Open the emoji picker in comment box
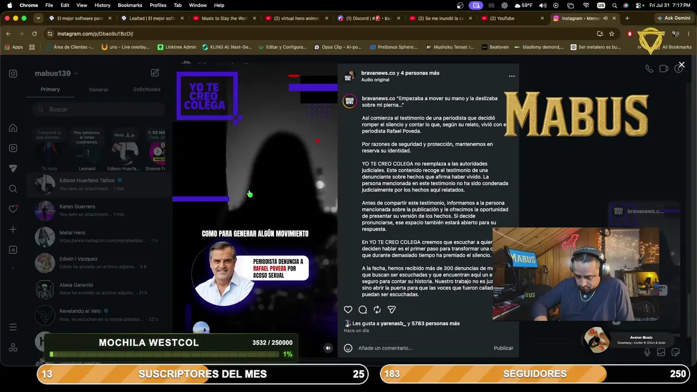 348,348
